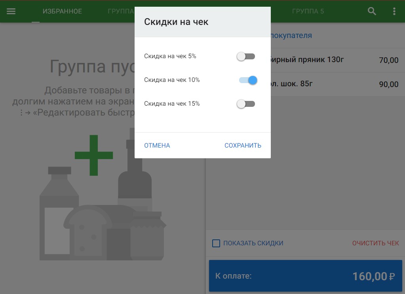The height and width of the screenshot is (294, 405).
Task: Check the ПОКАЗАТЬ СКИДКИ checkbox
Action: tap(216, 243)
